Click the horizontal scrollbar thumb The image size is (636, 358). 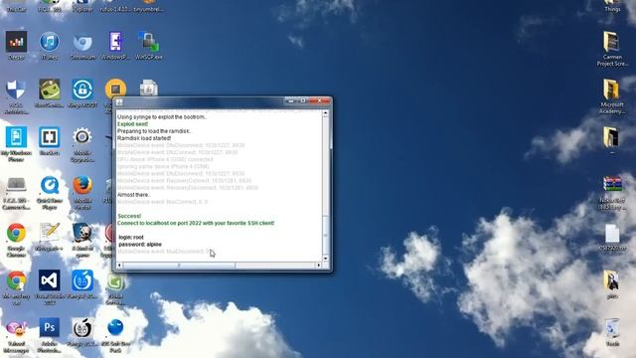point(179,266)
